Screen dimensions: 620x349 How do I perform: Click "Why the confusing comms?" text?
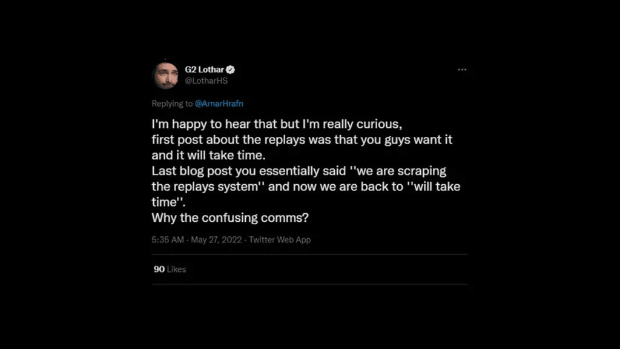pos(231,218)
